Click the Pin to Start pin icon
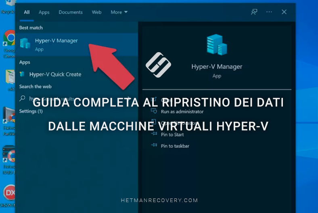318x213 pixels. pos(154,134)
